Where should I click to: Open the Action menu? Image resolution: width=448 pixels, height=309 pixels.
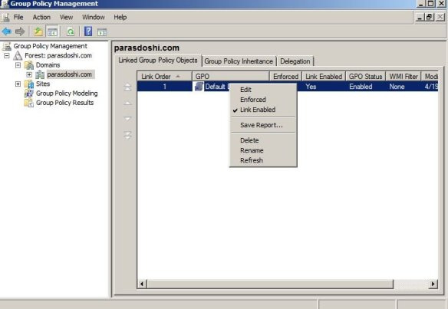click(x=41, y=17)
